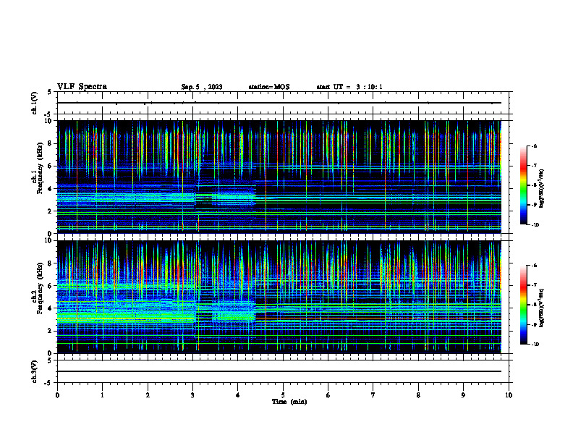Image resolution: width=573 pixels, height=443 pixels.
Task: Click the ch.2 spectrogram panel
Action: 279,297
